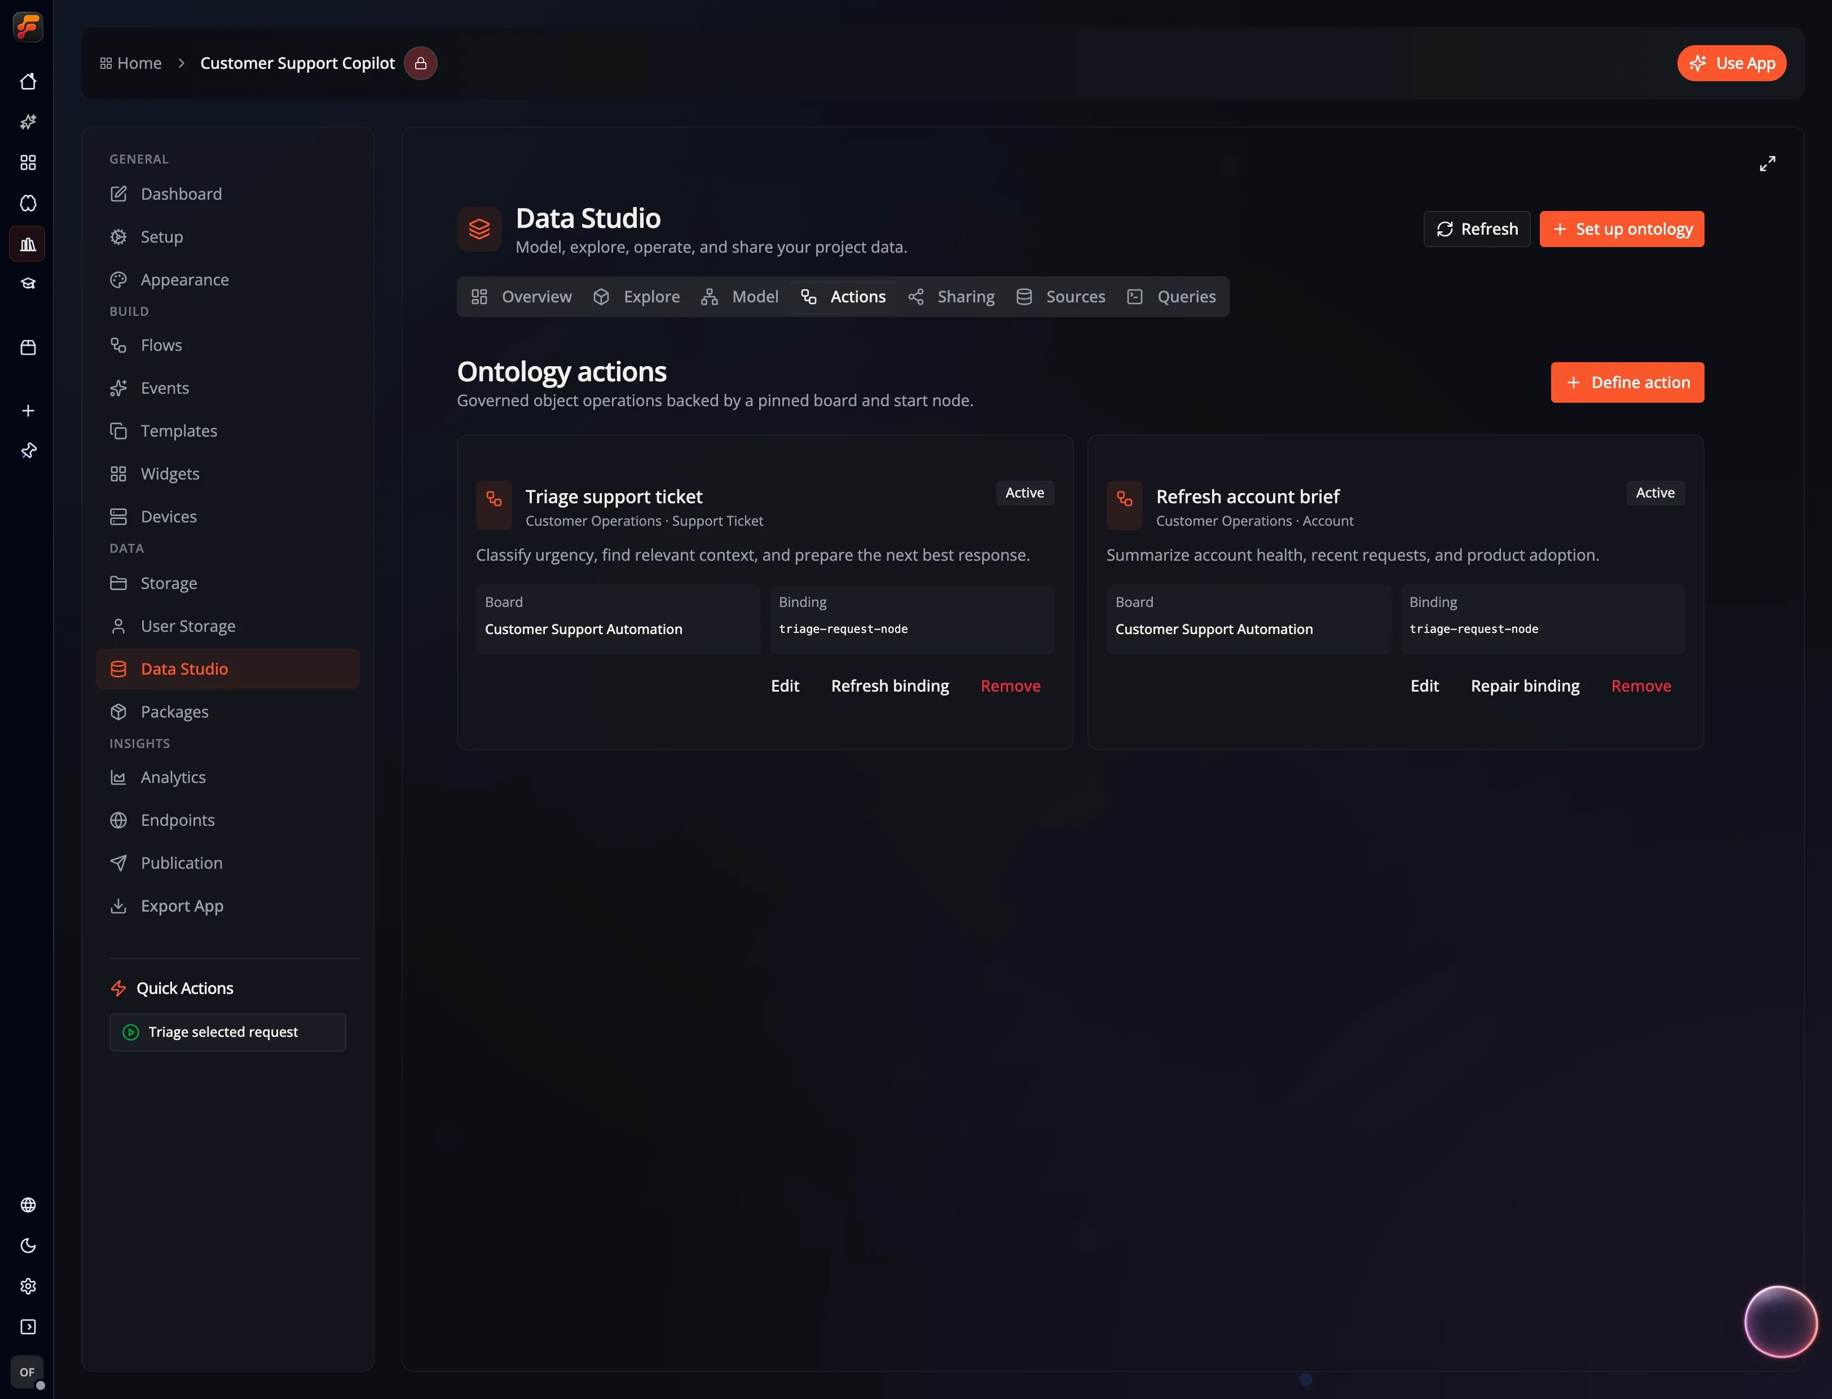This screenshot has width=1832, height=1399.
Task: Switch to the Explore tab
Action: click(636, 297)
